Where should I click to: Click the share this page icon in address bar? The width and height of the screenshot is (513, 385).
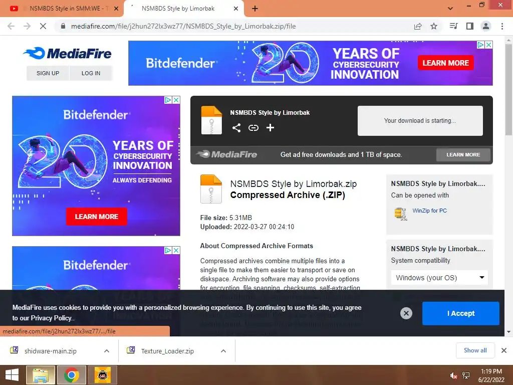point(418,26)
